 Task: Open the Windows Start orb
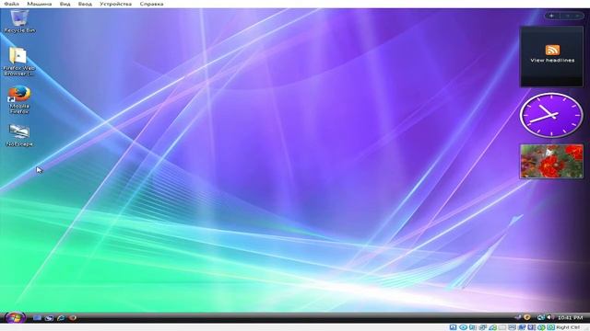pyautogui.click(x=15, y=317)
